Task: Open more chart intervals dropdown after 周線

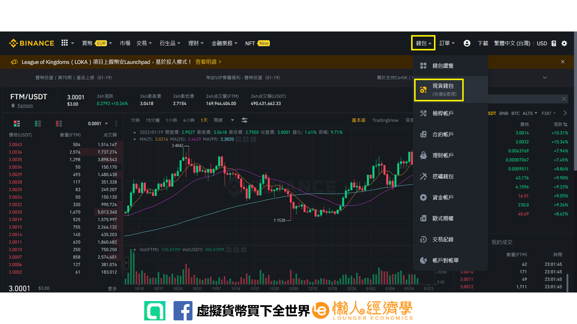Action: coord(233,120)
